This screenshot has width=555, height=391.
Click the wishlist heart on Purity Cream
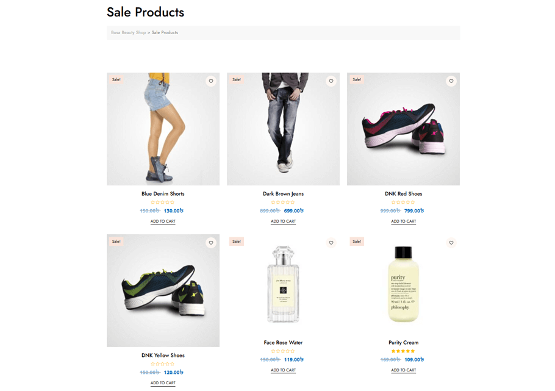(451, 242)
